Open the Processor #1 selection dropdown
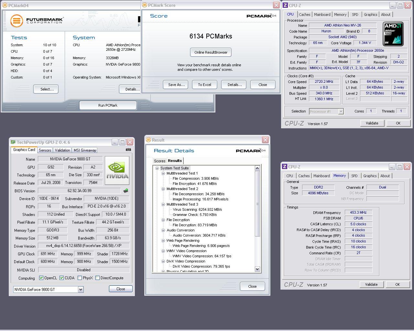The width and height of the screenshot is (414, 331). 341,112
